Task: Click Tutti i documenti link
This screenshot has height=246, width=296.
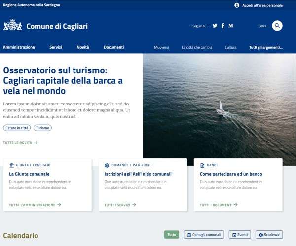Action: coord(216,205)
